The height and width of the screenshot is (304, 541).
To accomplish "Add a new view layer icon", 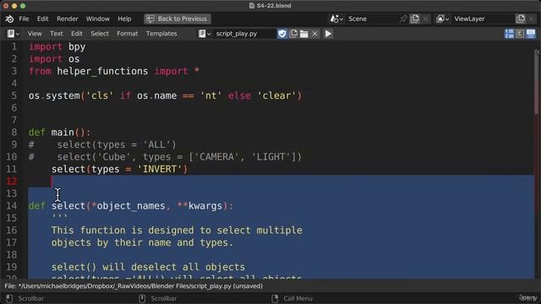I will coord(521,19).
